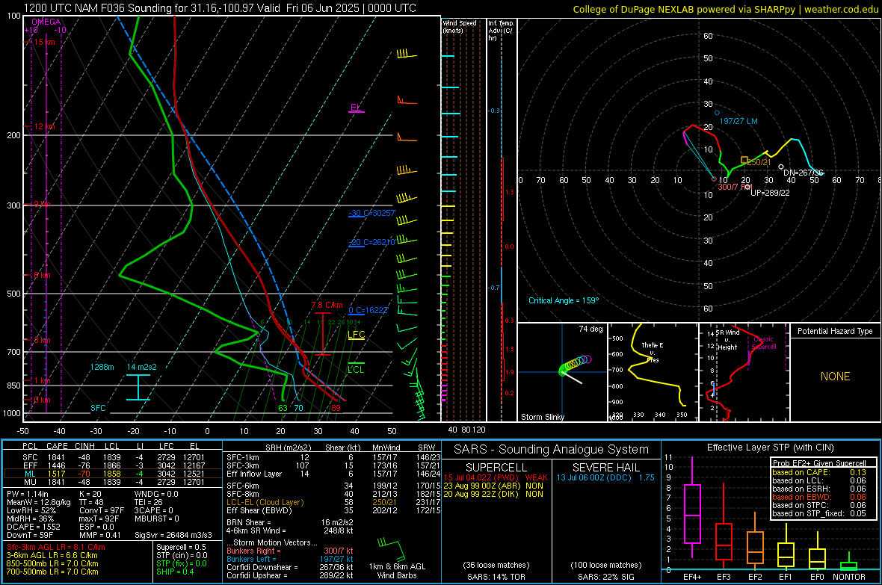Image resolution: width=882 pixels, height=585 pixels.
Task: Select the EFF parcel row in the table
Action: (x=113, y=465)
